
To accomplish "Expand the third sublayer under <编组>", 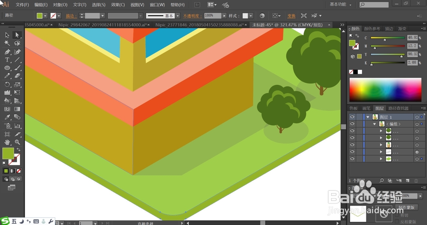I will point(381,145).
